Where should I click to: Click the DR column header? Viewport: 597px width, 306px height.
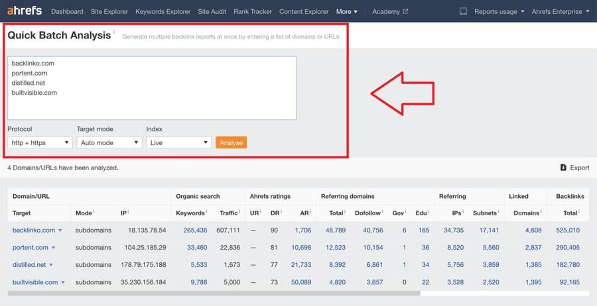275,213
